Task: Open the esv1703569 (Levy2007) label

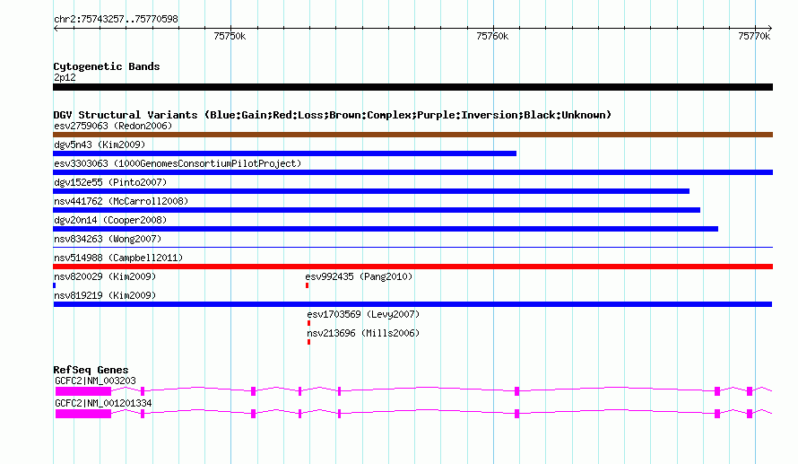Action: click(x=363, y=314)
